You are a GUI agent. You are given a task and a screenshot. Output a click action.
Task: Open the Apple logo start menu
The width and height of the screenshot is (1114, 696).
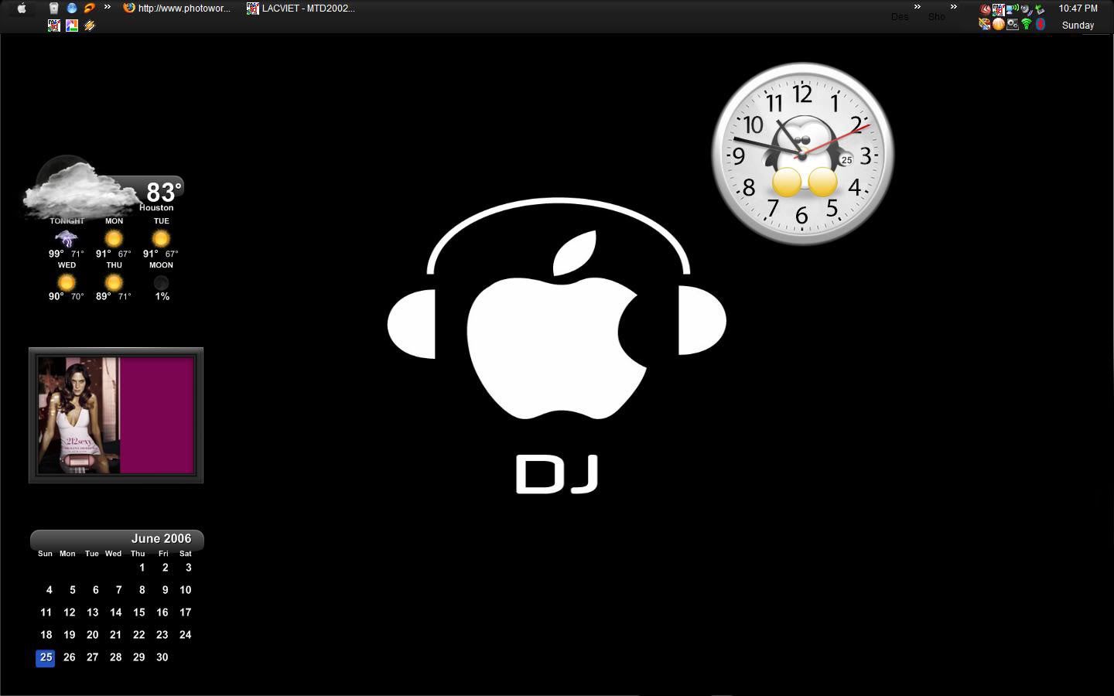(x=22, y=9)
